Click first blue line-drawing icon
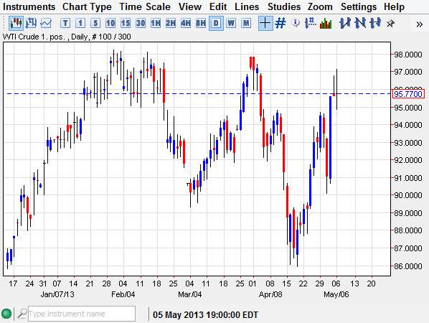 [x=345, y=23]
